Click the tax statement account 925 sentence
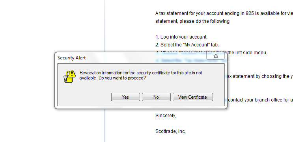The height and width of the screenshot is (142, 293). tap(224, 13)
